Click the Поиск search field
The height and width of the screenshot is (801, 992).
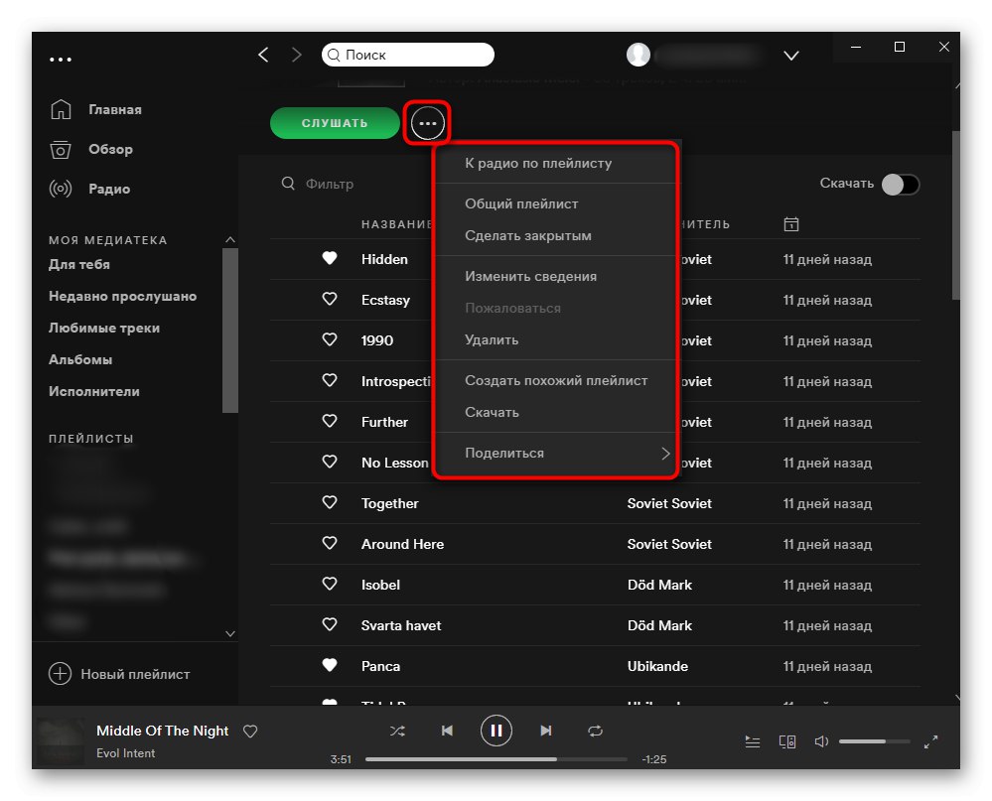408,55
